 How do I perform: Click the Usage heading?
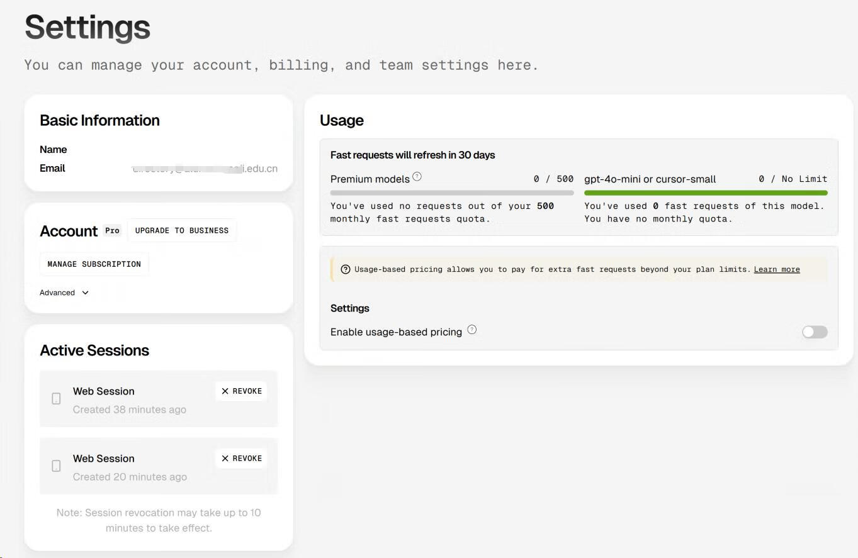pos(342,120)
